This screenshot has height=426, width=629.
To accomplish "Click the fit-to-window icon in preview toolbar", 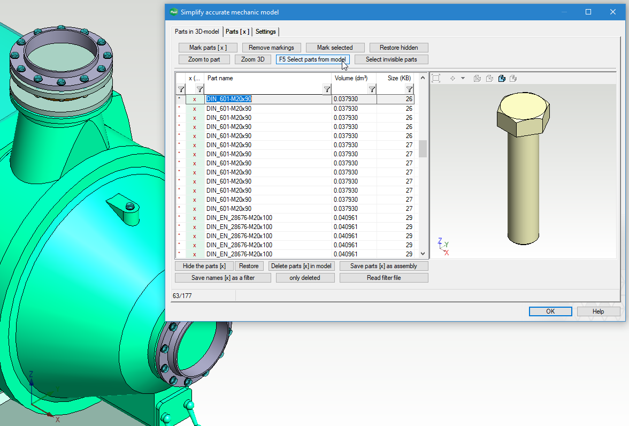I will pyautogui.click(x=436, y=79).
